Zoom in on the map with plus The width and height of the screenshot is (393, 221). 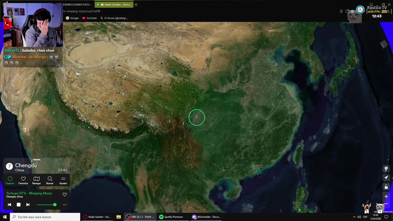click(x=386, y=196)
